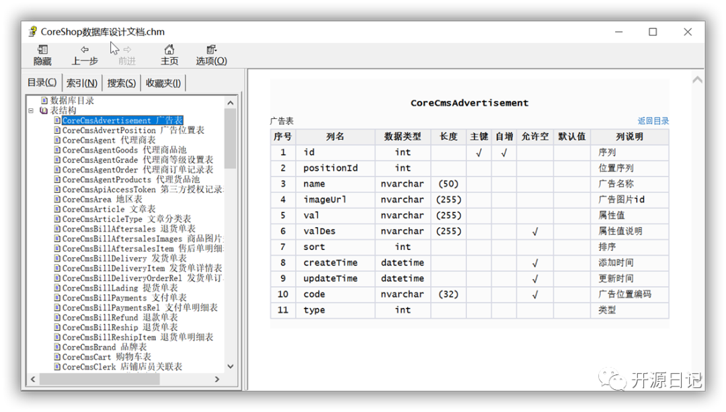Screen dimensions: 726x412
Task: Open CoreCmsBillReshipItem 退货单明细表
Action: point(138,337)
